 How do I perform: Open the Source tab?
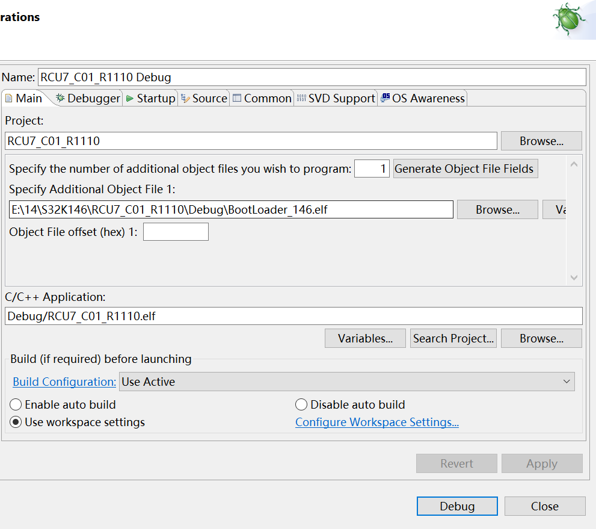click(x=204, y=98)
